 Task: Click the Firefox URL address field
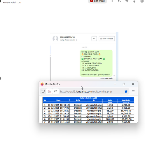click(86, 91)
